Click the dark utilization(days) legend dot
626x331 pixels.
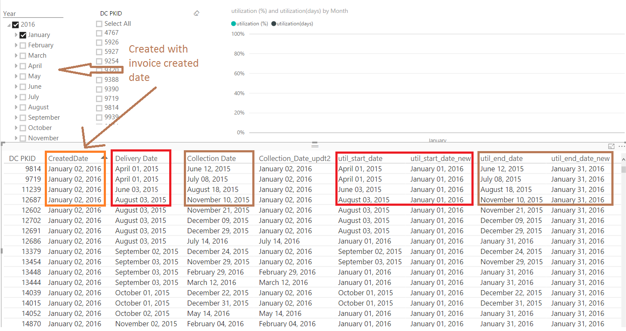click(274, 24)
